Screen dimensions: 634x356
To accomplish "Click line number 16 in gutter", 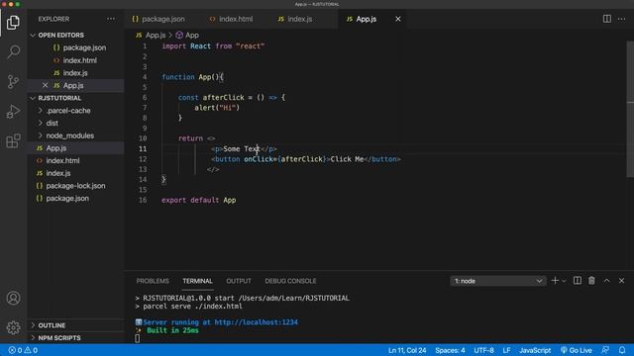I will tap(143, 200).
